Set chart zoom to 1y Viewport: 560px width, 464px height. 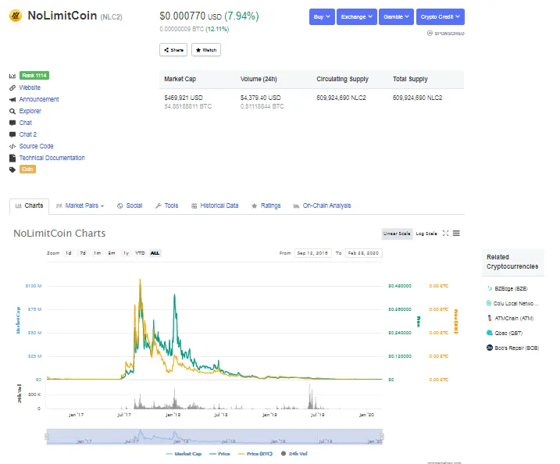(126, 253)
